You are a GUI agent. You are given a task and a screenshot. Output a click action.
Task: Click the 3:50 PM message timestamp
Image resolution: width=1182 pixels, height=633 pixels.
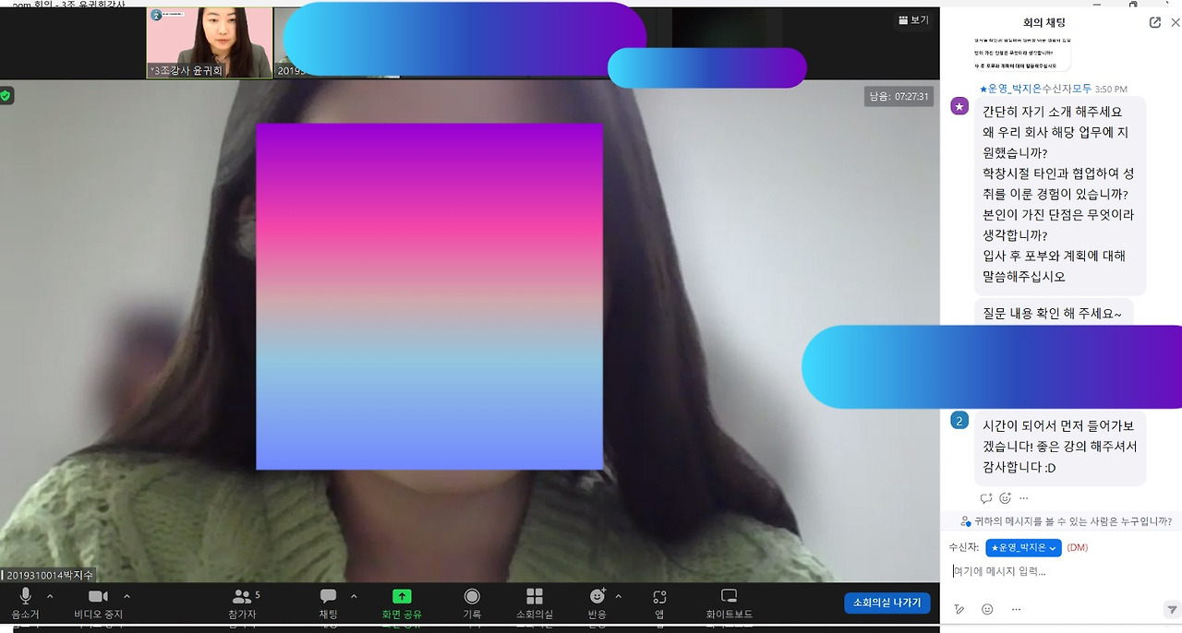point(1111,90)
